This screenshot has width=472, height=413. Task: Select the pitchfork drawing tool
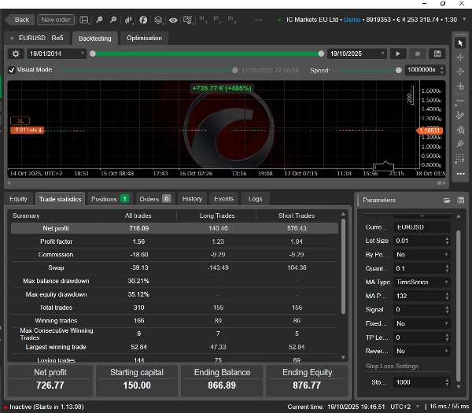point(460,144)
